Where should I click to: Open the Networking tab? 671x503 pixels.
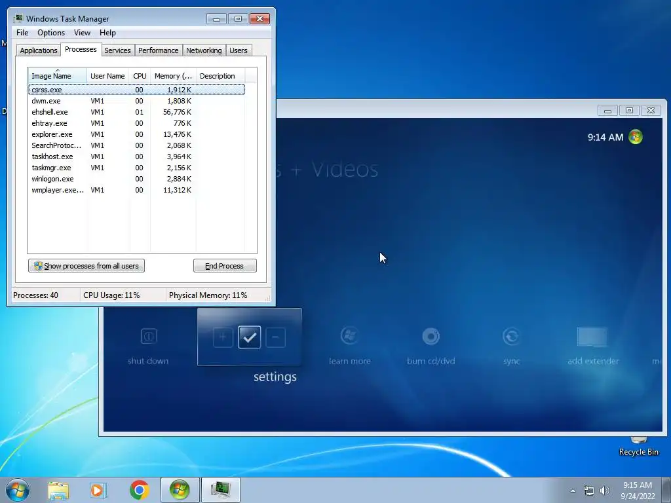[x=204, y=50]
